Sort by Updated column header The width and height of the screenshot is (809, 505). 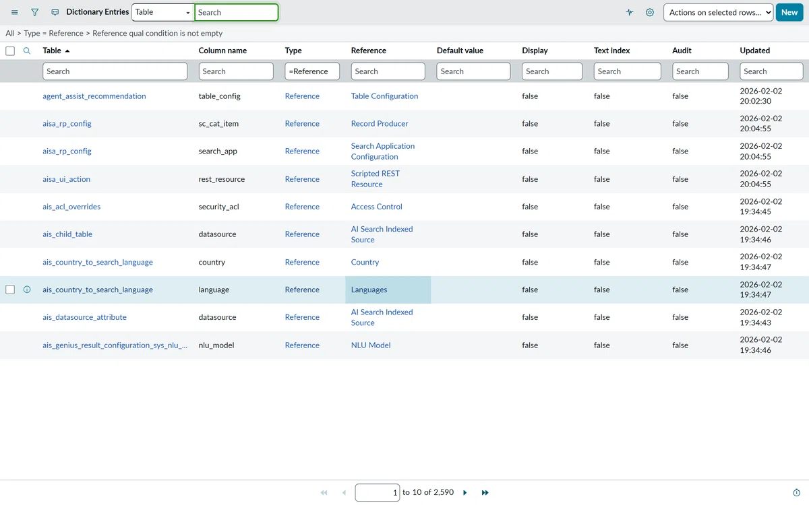click(x=755, y=50)
